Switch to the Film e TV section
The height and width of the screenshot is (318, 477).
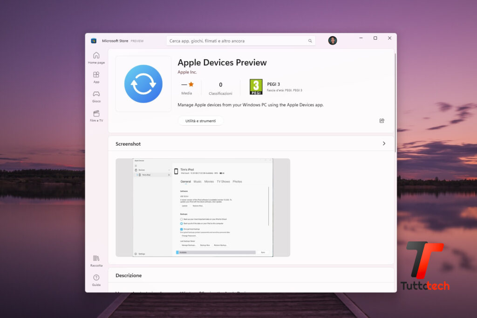coord(96,115)
